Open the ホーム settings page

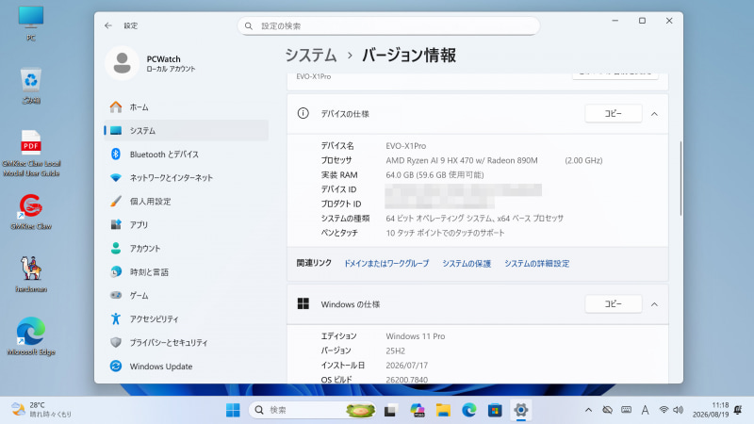[186, 106]
